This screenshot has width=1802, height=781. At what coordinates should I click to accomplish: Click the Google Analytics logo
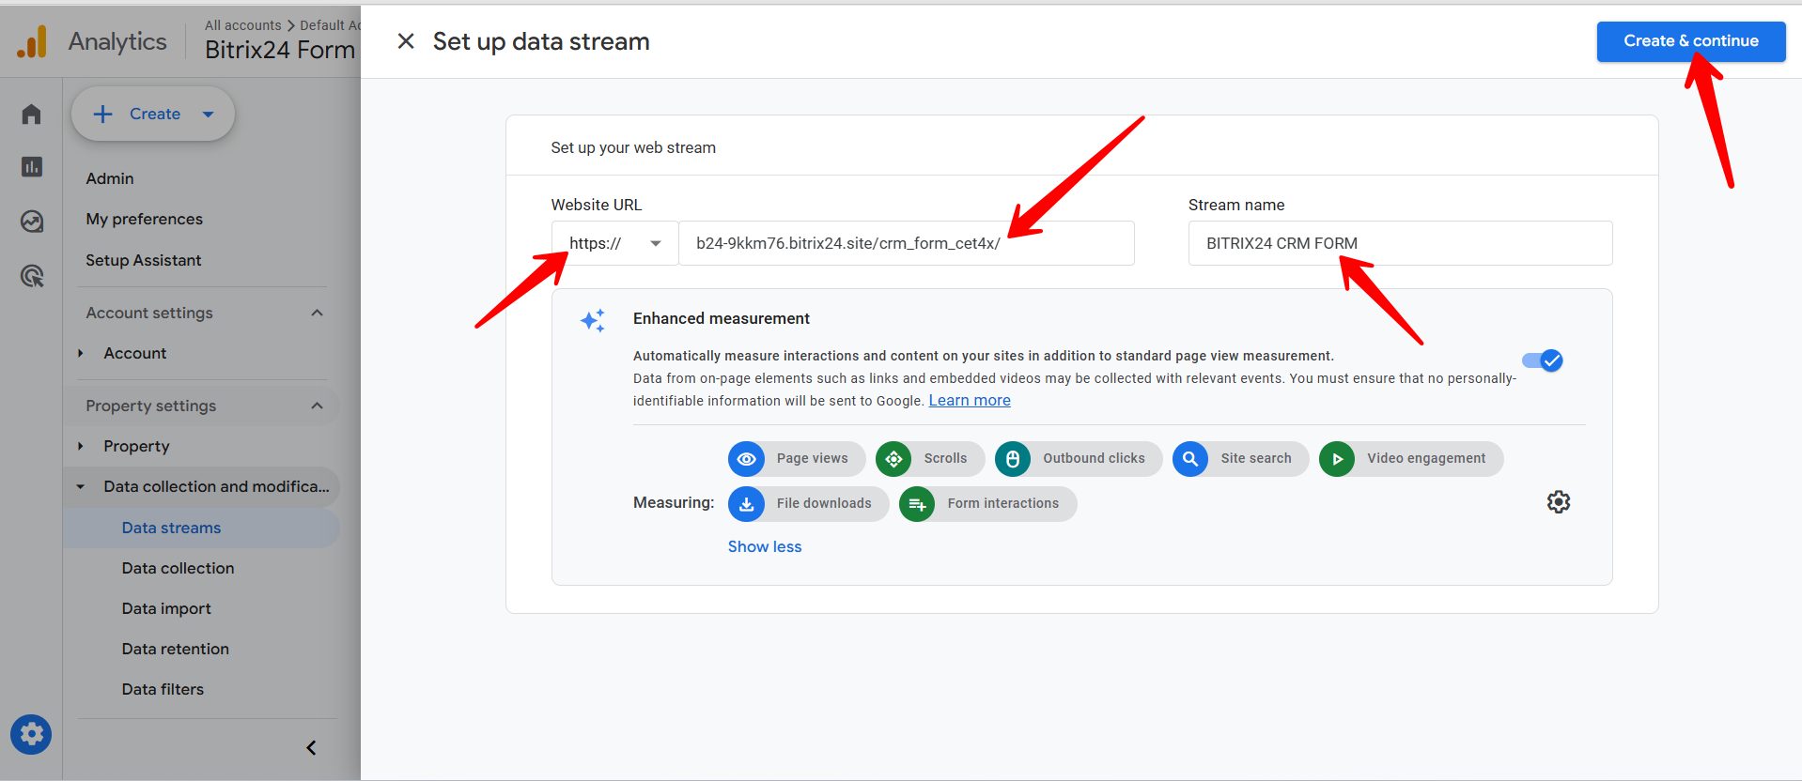point(32,41)
